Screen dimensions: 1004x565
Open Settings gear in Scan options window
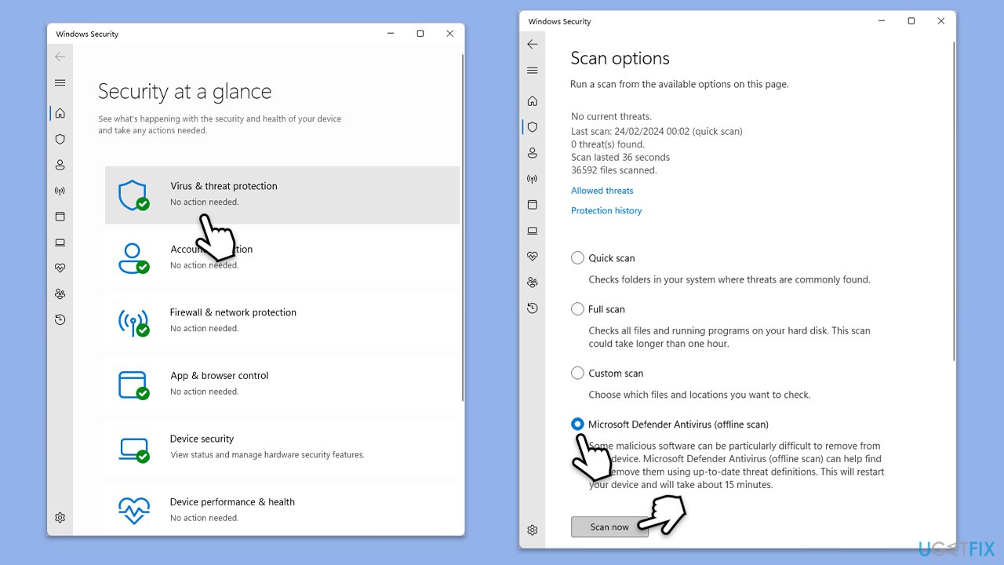533,530
